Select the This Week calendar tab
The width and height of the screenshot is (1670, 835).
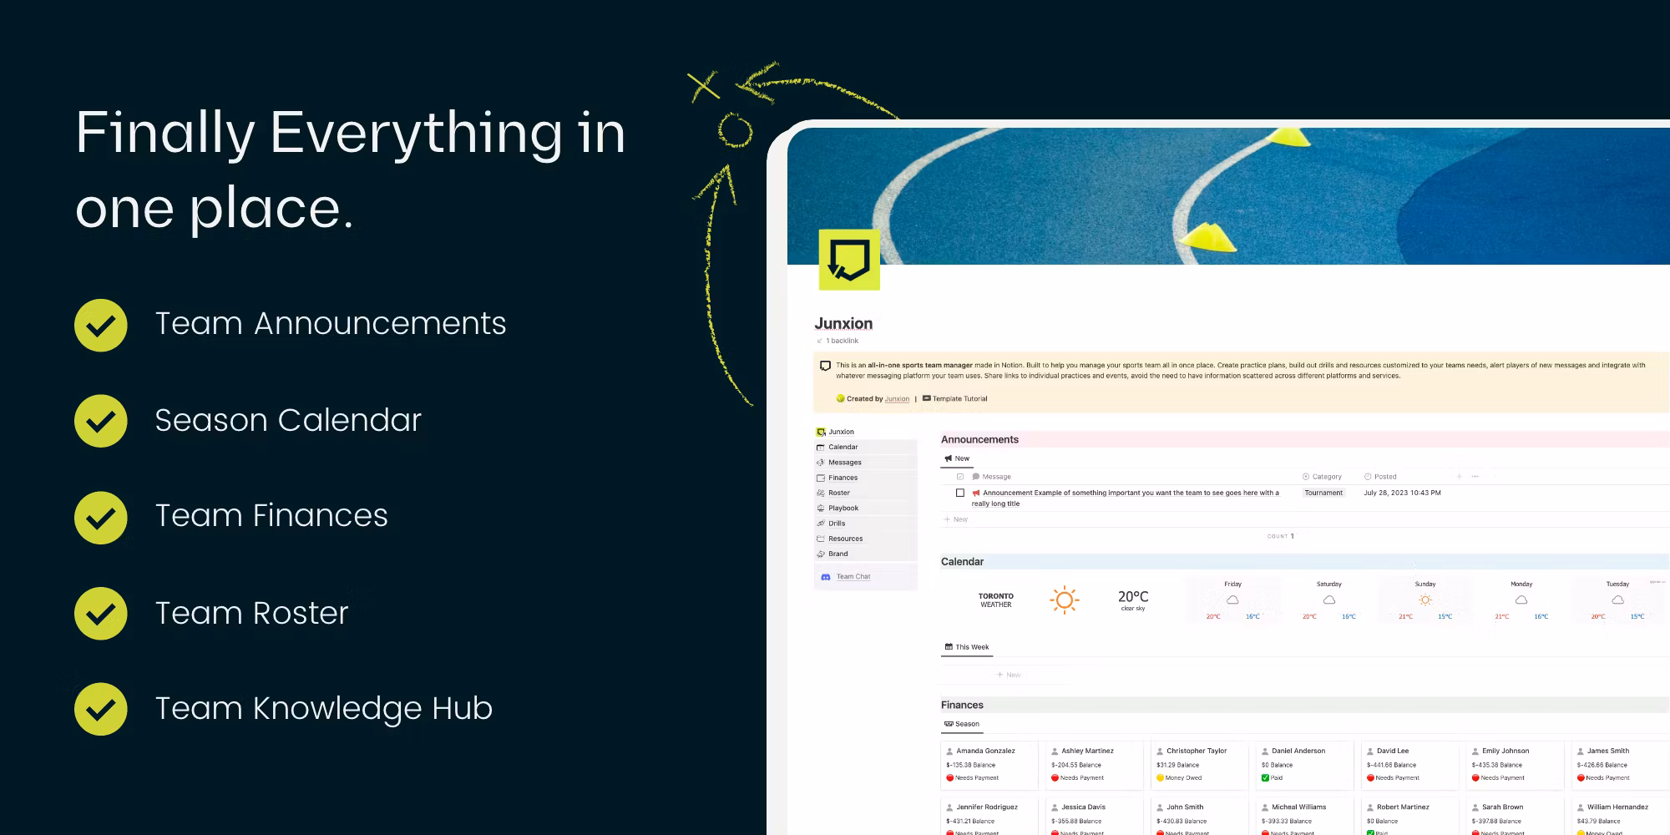[967, 647]
